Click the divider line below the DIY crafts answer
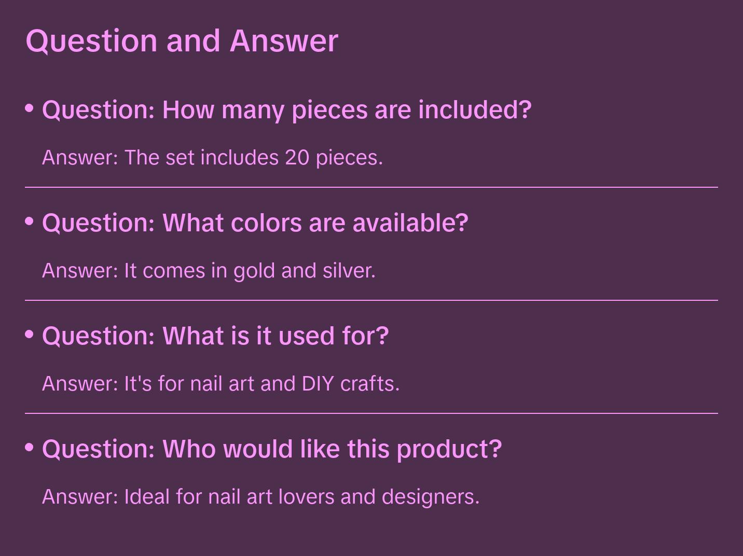This screenshot has width=743, height=556. pos(371,413)
